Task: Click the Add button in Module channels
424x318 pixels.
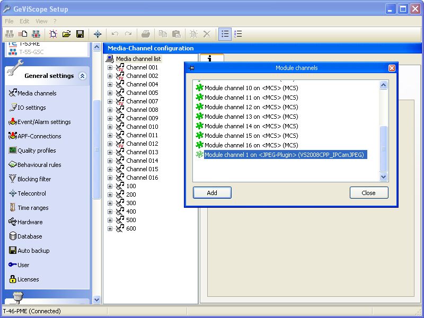Action: (x=212, y=193)
